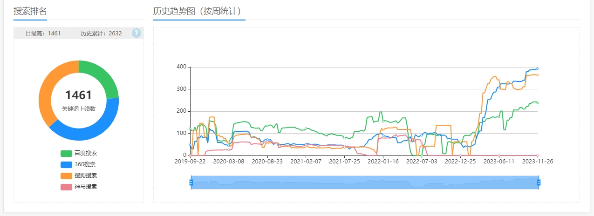The image size is (594, 216).
Task: Click the question mark help icon
Action: (136, 33)
